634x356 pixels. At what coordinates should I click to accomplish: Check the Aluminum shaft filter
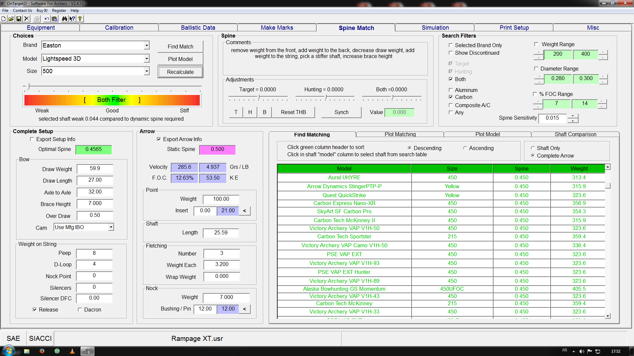451,90
